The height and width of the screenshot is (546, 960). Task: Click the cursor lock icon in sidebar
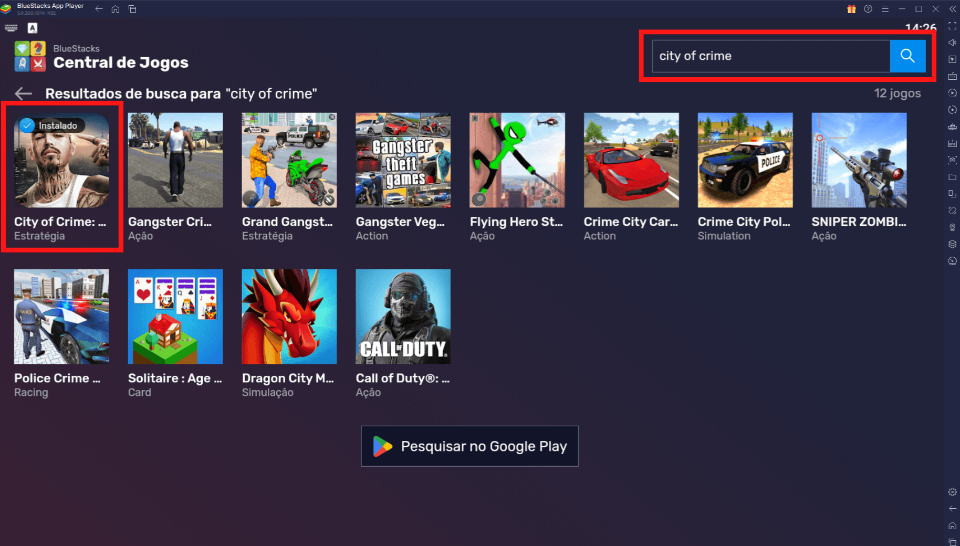pos(952,59)
